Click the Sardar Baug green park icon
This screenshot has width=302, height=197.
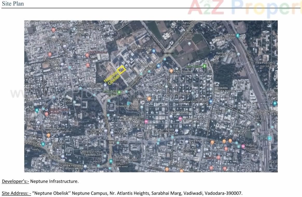(x=119, y=92)
